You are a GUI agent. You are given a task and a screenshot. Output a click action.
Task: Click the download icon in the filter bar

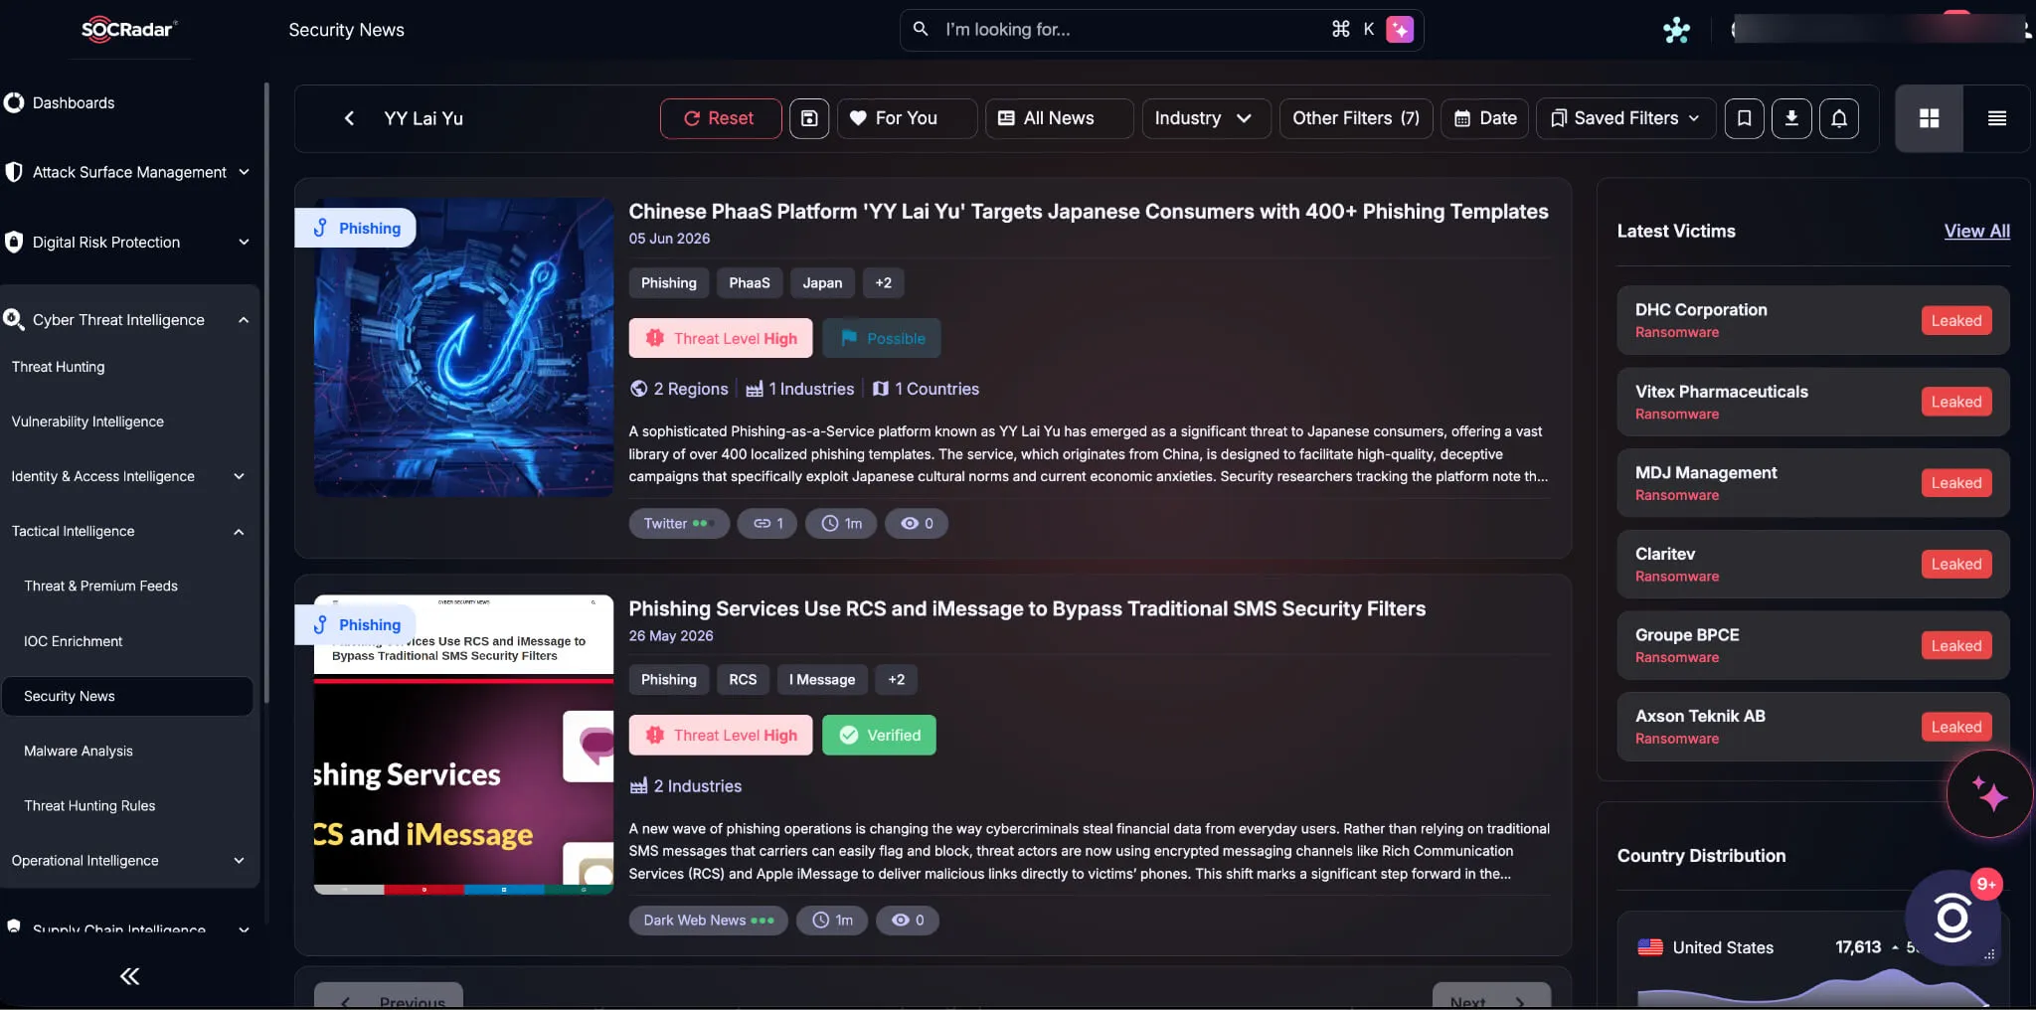pos(1791,118)
